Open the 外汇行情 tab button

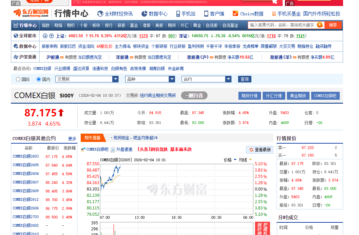coord(274,96)
